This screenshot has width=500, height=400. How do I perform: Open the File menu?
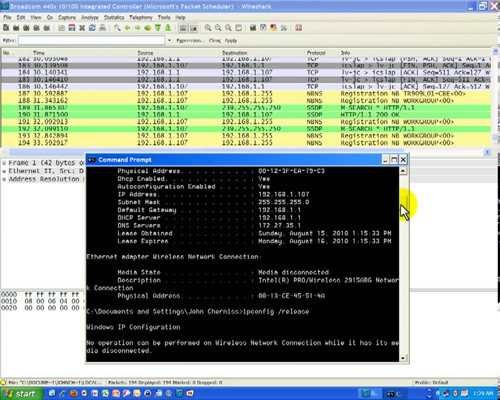click(x=7, y=18)
